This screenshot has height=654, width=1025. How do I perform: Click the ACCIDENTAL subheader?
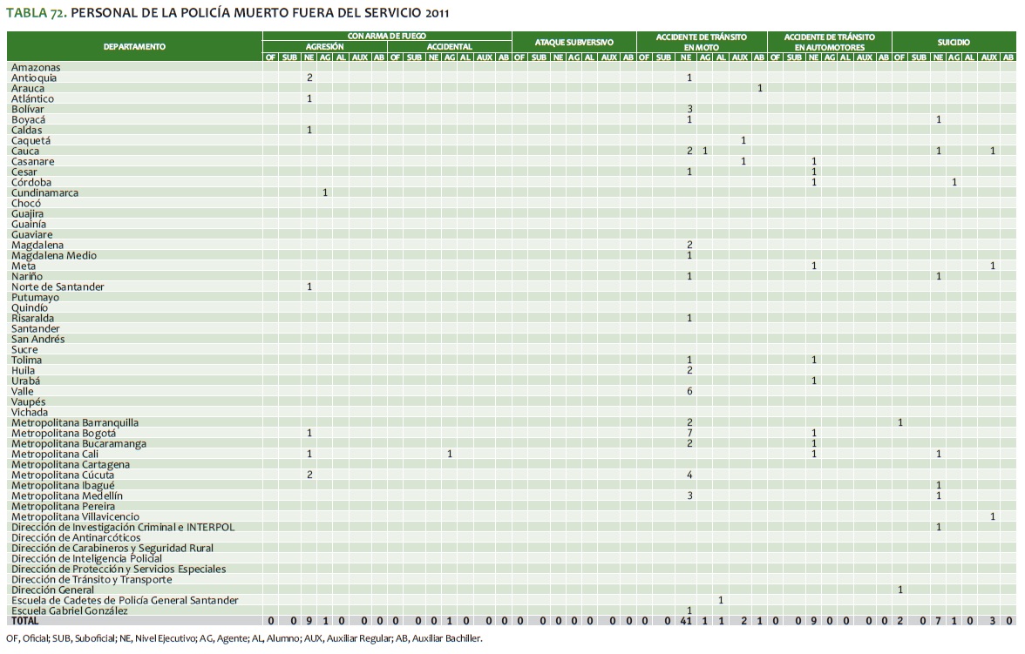(x=449, y=46)
